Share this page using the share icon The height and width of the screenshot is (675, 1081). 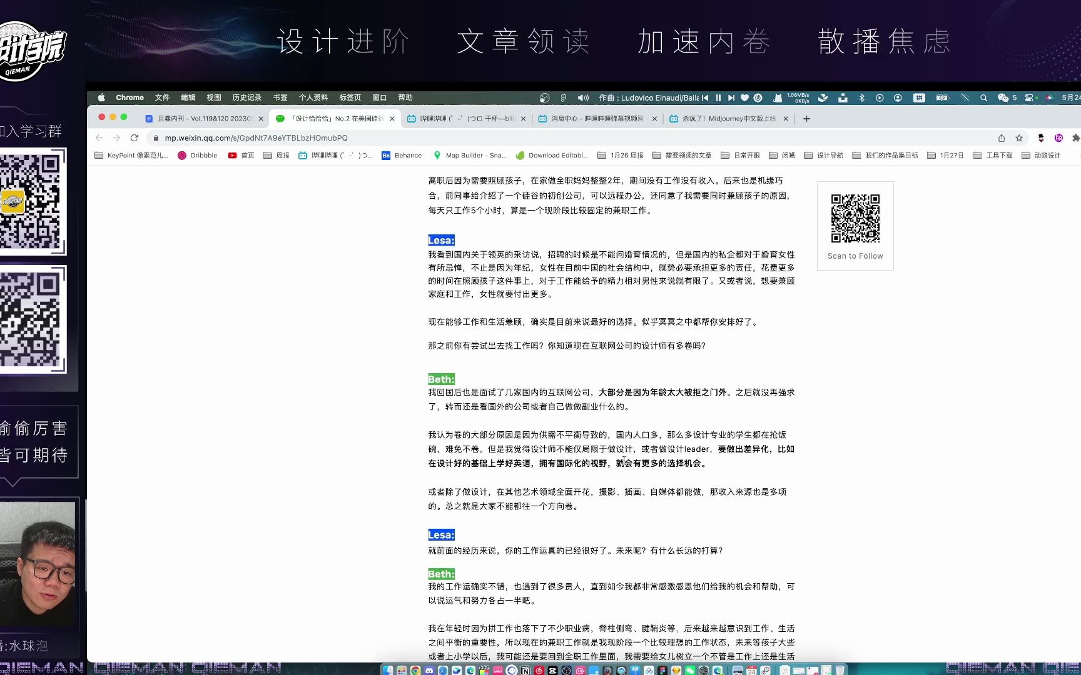click(1002, 138)
